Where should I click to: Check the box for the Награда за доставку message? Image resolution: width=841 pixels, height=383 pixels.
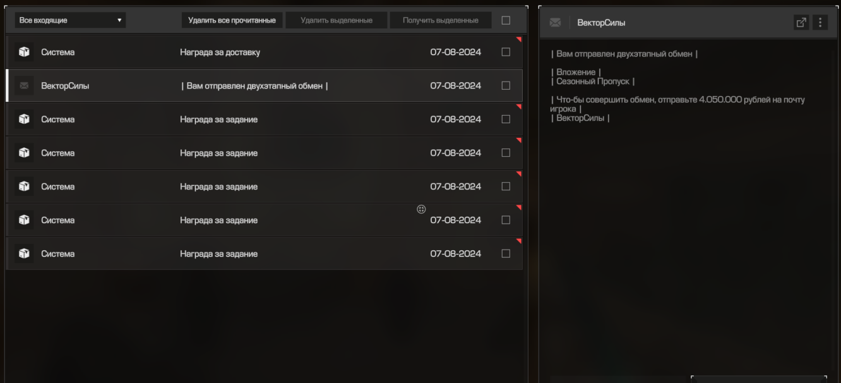click(506, 52)
